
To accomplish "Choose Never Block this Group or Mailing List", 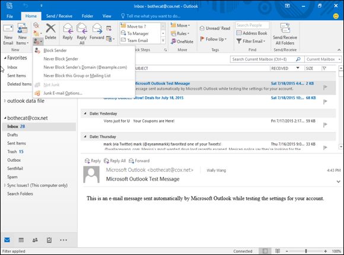I will (x=84, y=75).
